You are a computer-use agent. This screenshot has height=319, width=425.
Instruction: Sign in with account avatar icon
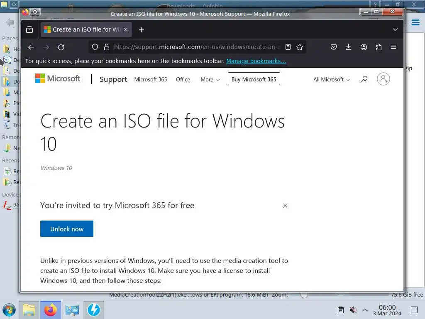tap(383, 79)
